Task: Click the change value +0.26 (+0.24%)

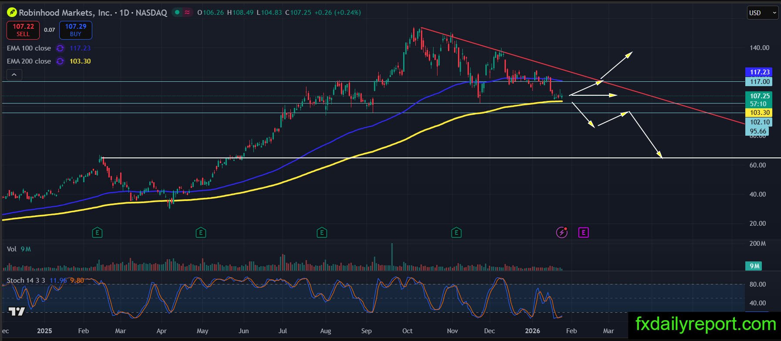Action: [x=338, y=13]
